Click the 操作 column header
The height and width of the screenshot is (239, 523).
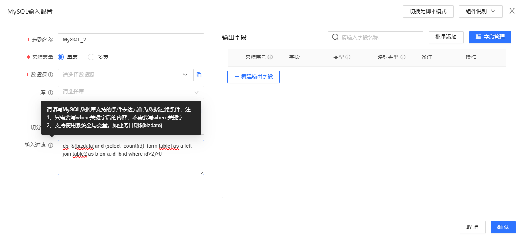coord(471,57)
